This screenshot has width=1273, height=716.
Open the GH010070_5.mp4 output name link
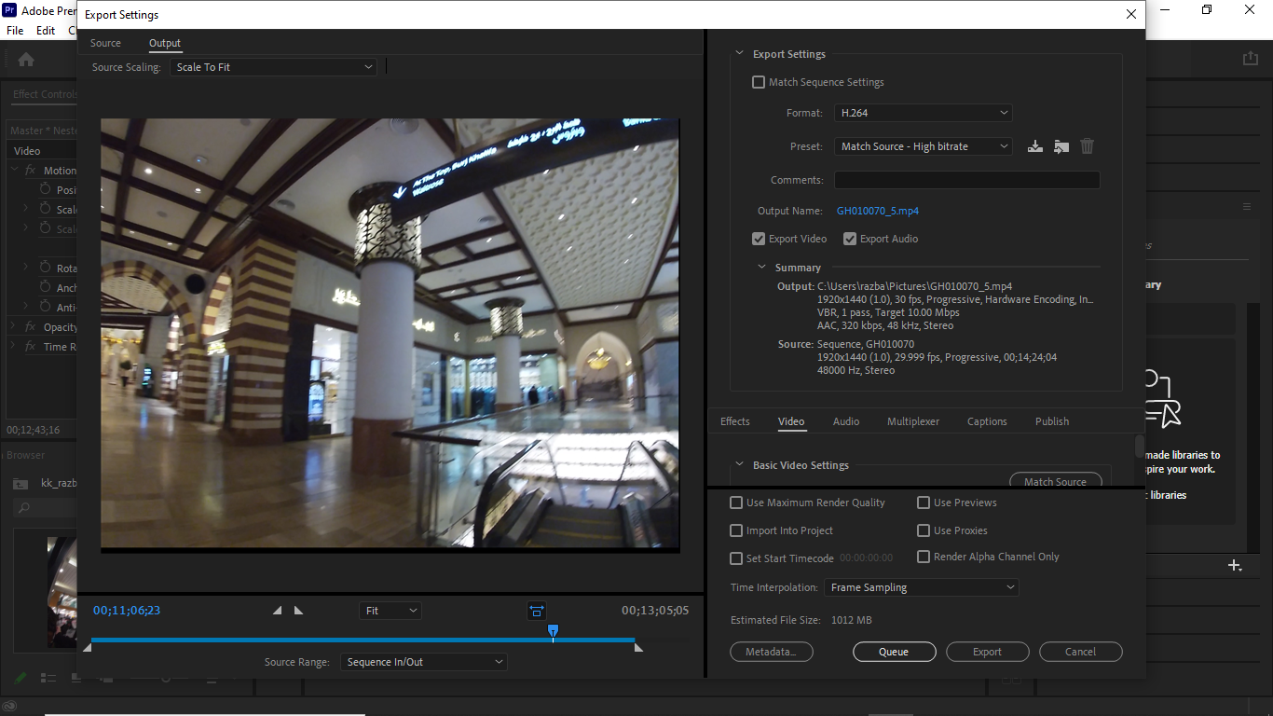[x=877, y=211]
